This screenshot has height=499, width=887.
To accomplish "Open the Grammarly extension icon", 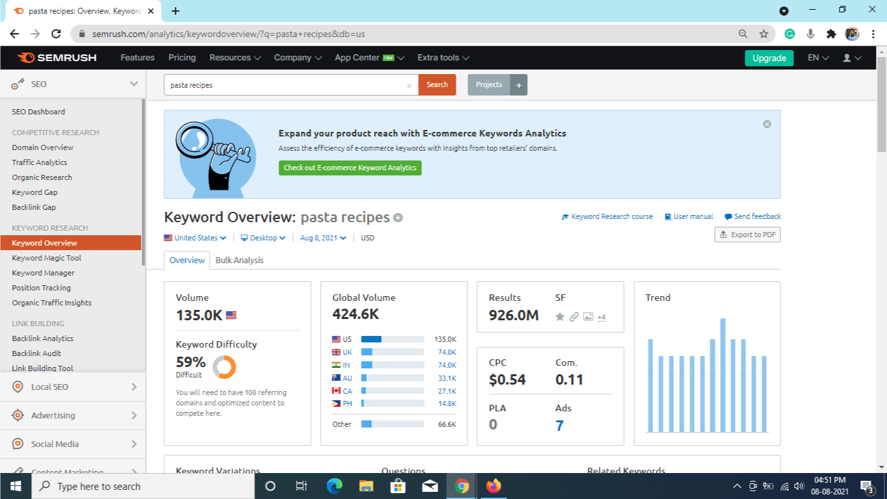I will (790, 34).
